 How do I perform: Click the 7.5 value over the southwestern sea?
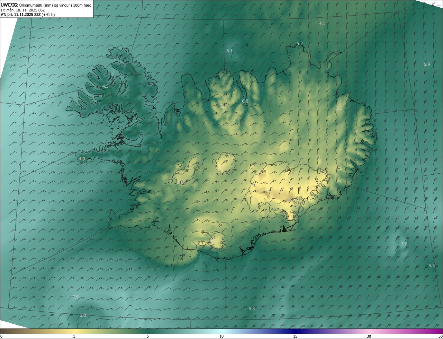(75, 297)
